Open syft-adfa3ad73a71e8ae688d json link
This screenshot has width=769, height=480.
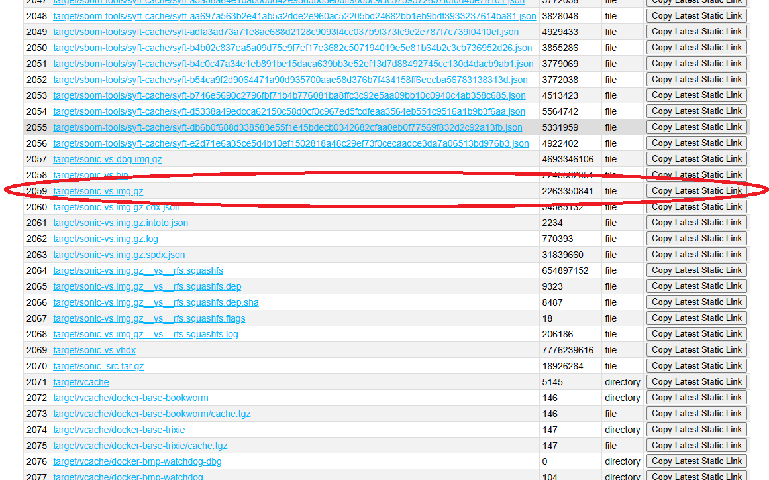[x=286, y=32]
